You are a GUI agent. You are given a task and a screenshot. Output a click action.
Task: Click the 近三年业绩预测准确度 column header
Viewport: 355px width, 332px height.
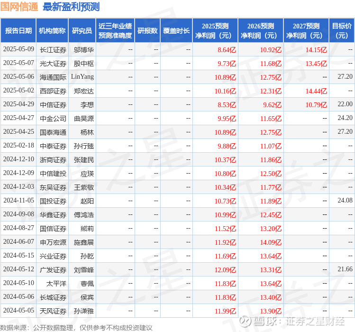[115, 31]
